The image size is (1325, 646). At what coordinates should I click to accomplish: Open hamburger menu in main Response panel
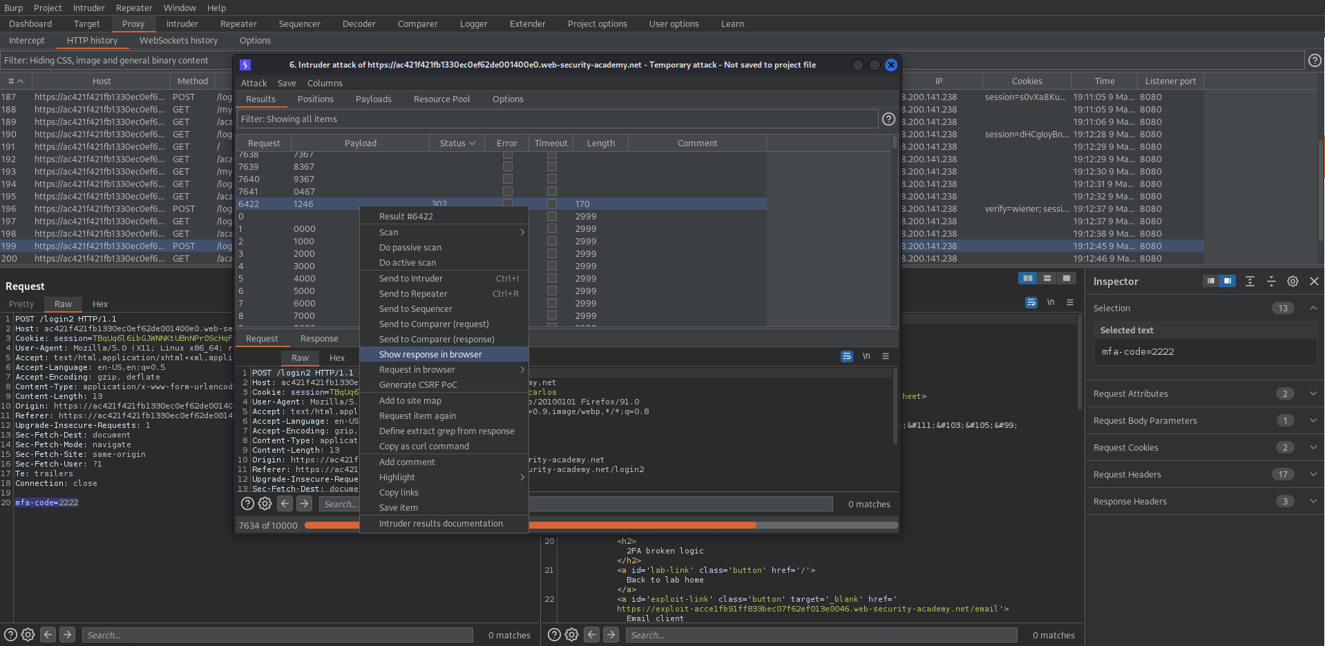[1070, 302]
